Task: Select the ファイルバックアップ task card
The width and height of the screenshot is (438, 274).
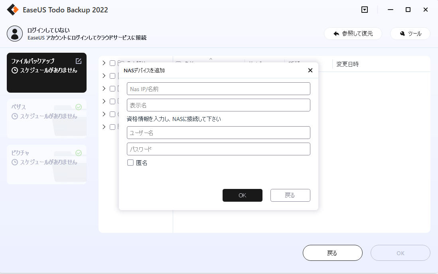Action: tap(47, 73)
